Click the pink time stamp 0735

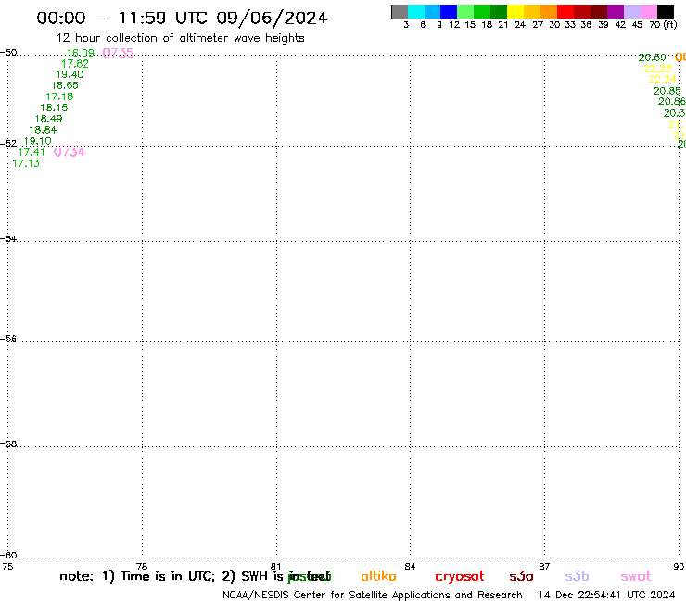118,53
